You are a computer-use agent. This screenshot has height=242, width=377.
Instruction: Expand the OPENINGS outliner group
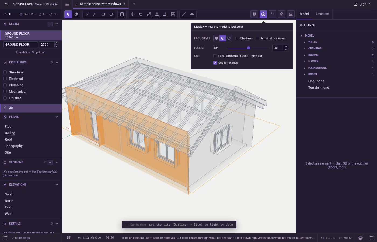click(305, 49)
